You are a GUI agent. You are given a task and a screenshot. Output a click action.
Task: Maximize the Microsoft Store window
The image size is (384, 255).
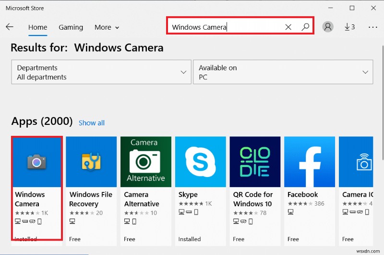tap(352, 8)
